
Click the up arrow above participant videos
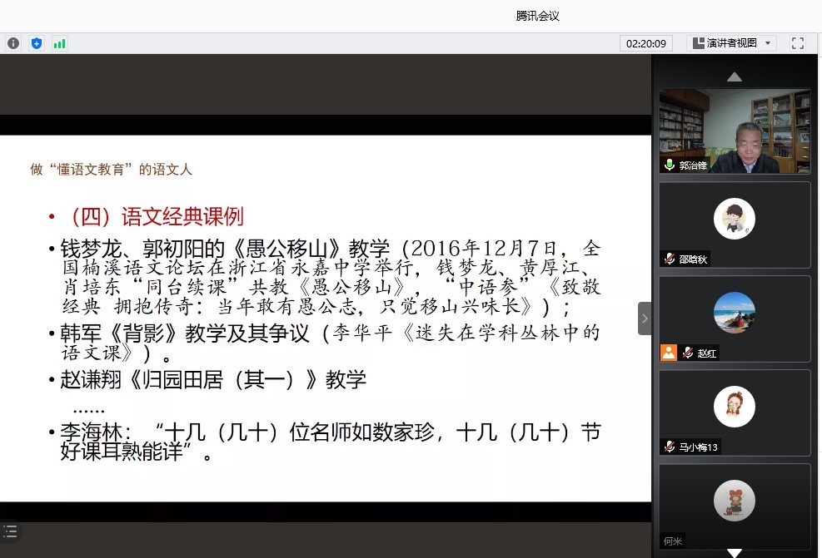734,76
